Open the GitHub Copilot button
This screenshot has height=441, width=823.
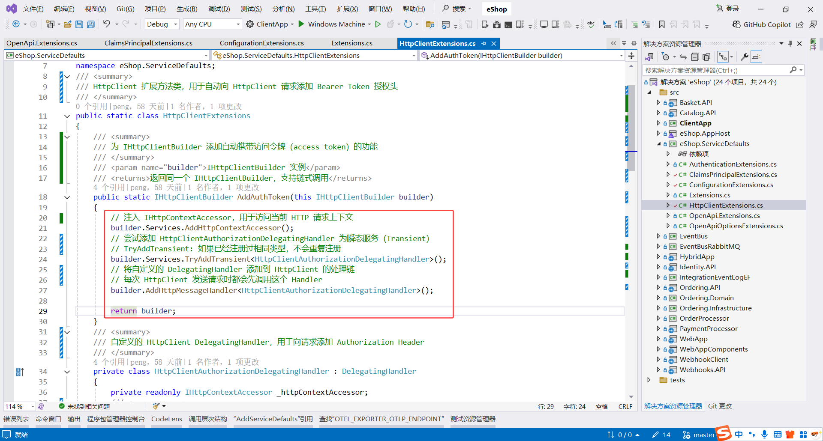tap(762, 24)
